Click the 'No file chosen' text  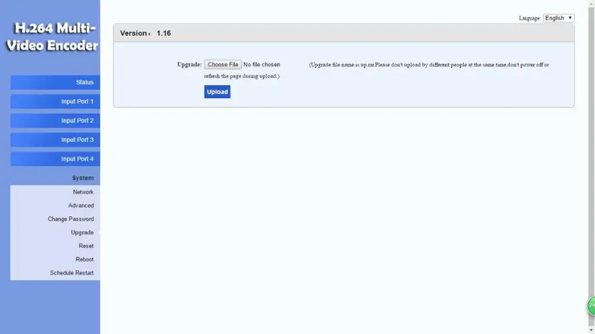click(261, 64)
